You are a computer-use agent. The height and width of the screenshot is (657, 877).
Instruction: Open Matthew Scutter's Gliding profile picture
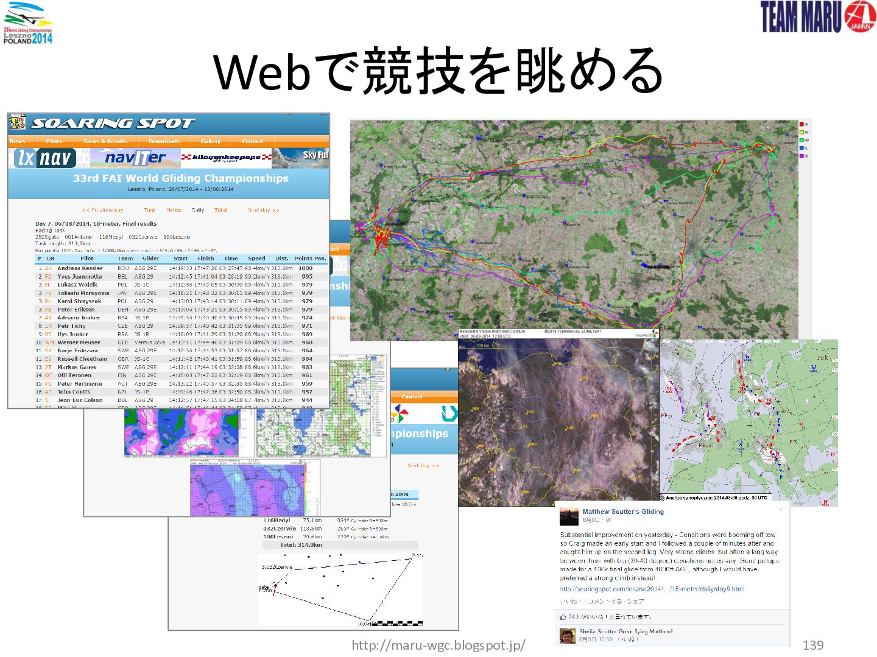click(x=569, y=516)
